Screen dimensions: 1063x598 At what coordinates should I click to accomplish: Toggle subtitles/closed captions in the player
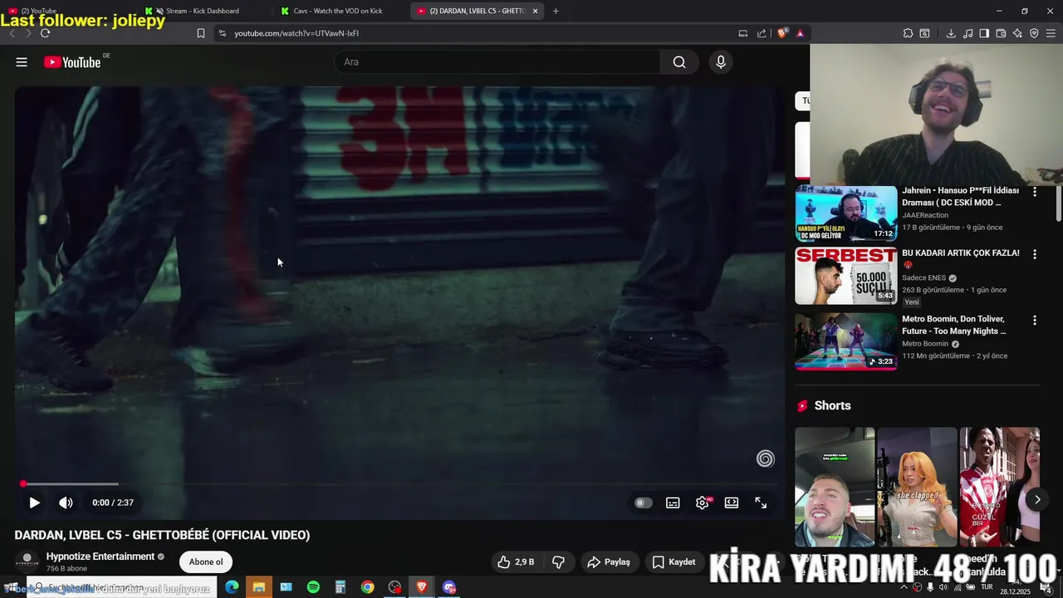click(x=673, y=502)
